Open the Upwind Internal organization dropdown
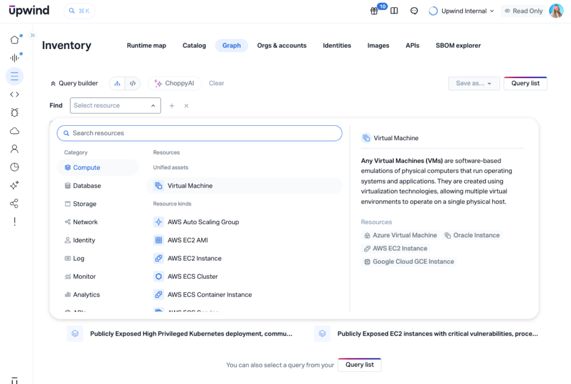Screen dimensions: 571x384 pos(461,10)
